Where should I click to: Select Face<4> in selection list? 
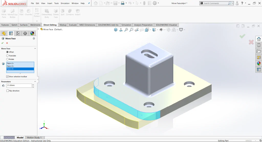pos(20,69)
